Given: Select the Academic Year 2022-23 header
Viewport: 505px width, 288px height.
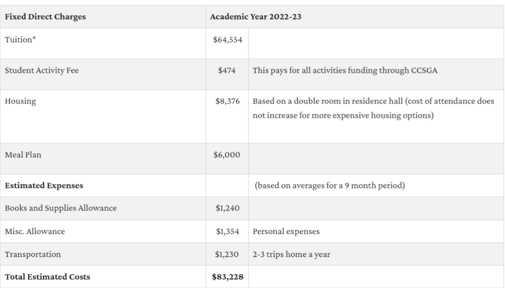Looking at the screenshot, I should click(x=256, y=17).
